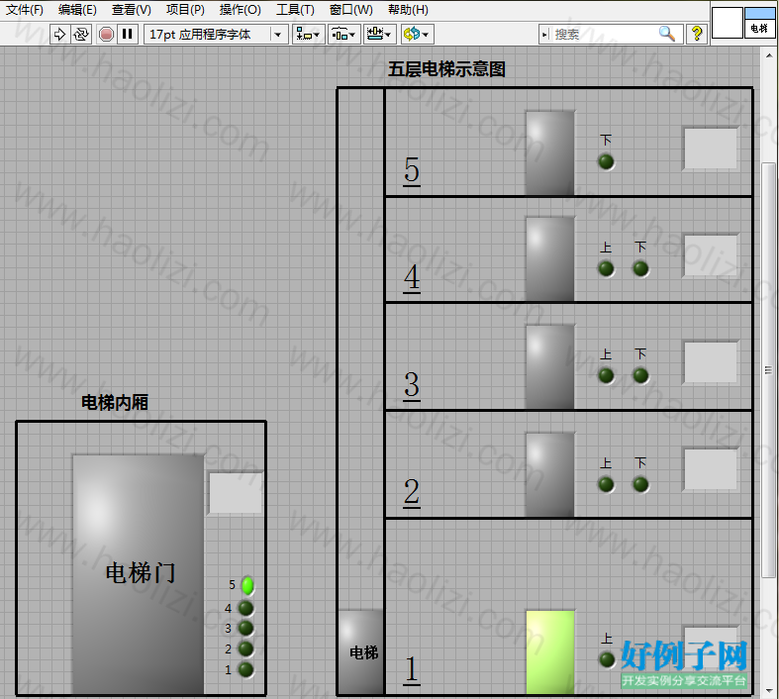Viewport: 779px width, 699px height.
Task: Click the 电梯内厢 label
Action: tap(115, 402)
